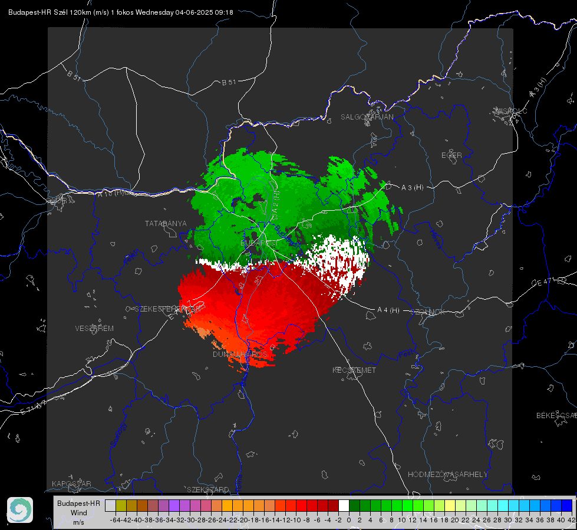Image resolution: width=577 pixels, height=530 pixels.
Task: Select the DUNAÚJVÁROS city label
Action: [x=240, y=354]
